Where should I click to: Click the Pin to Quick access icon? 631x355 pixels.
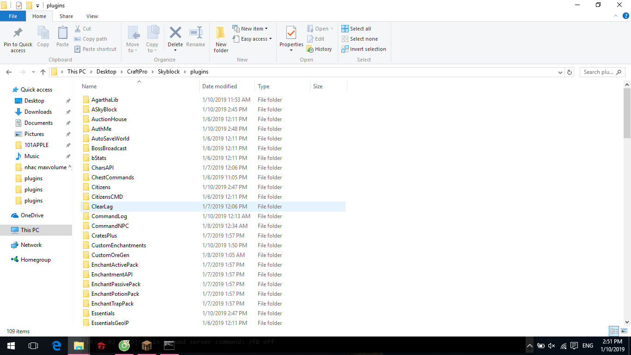pos(18,34)
